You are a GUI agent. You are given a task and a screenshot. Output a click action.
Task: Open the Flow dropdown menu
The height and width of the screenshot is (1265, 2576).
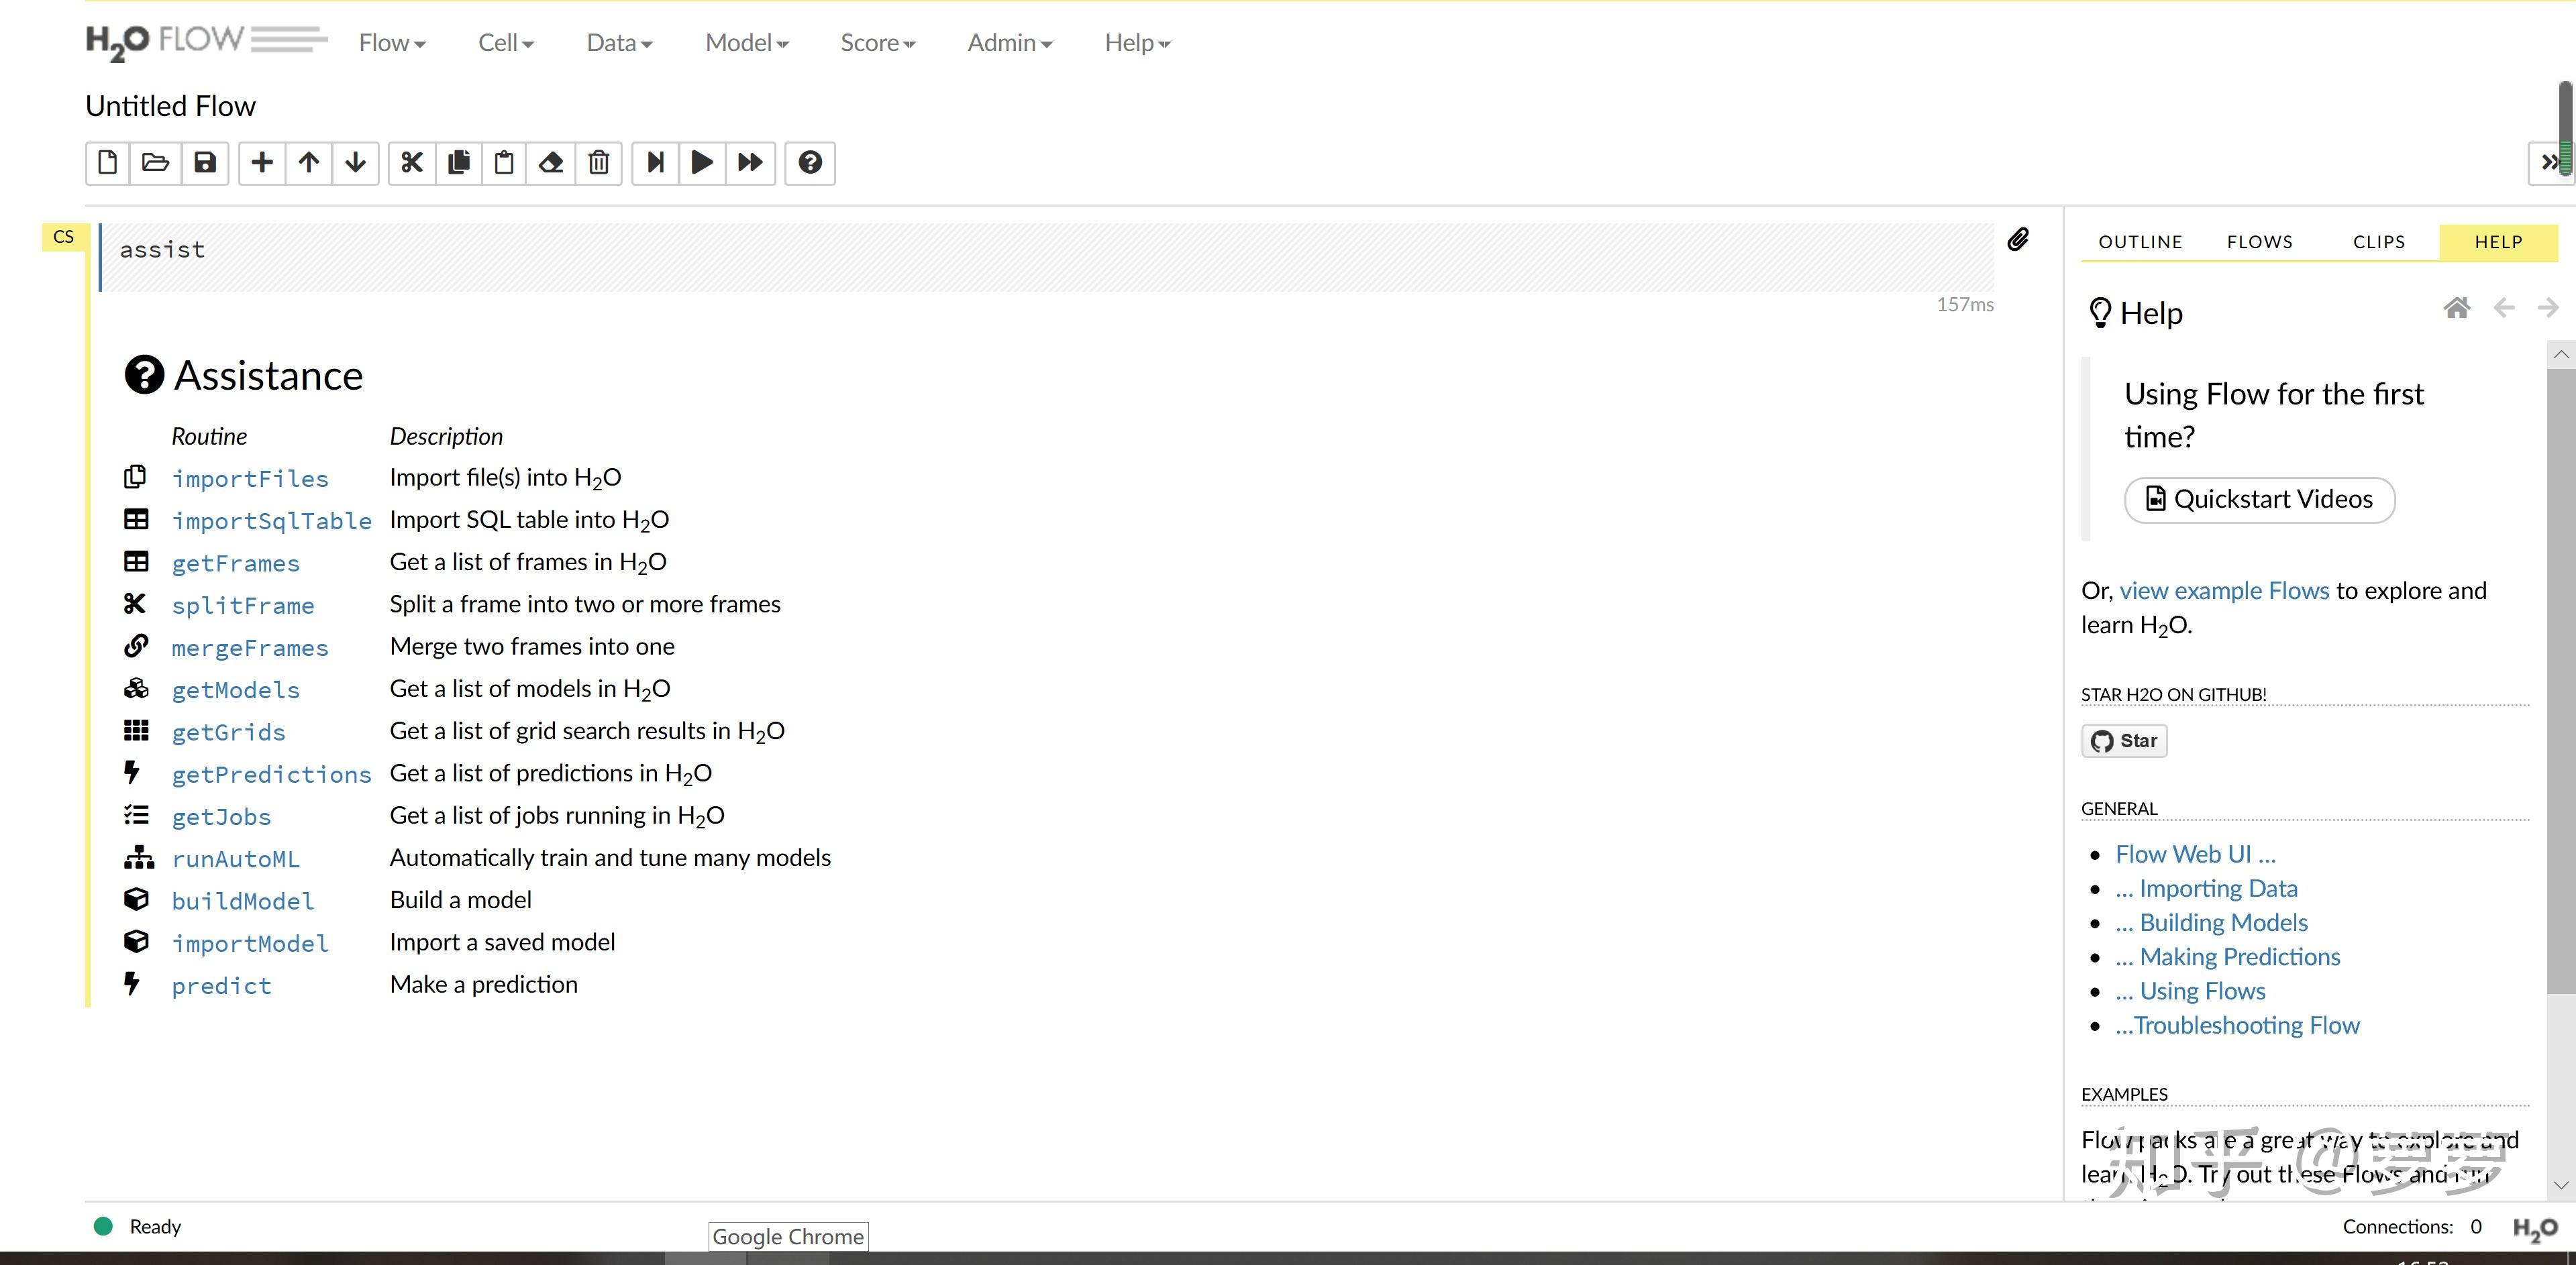(x=392, y=43)
